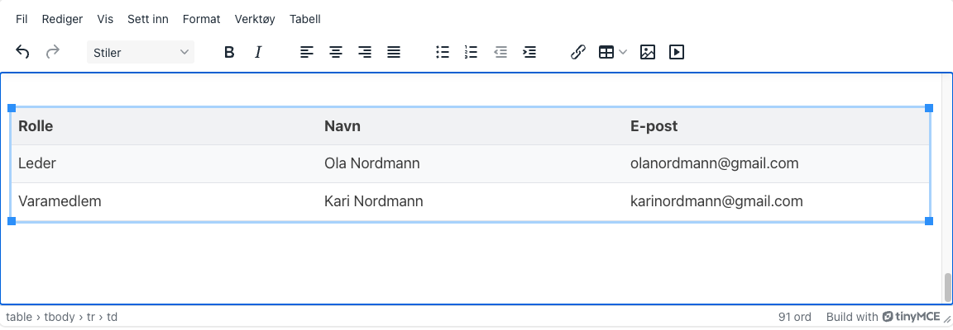Expand the table insert dropdown
The image size is (953, 330).
[x=623, y=52]
